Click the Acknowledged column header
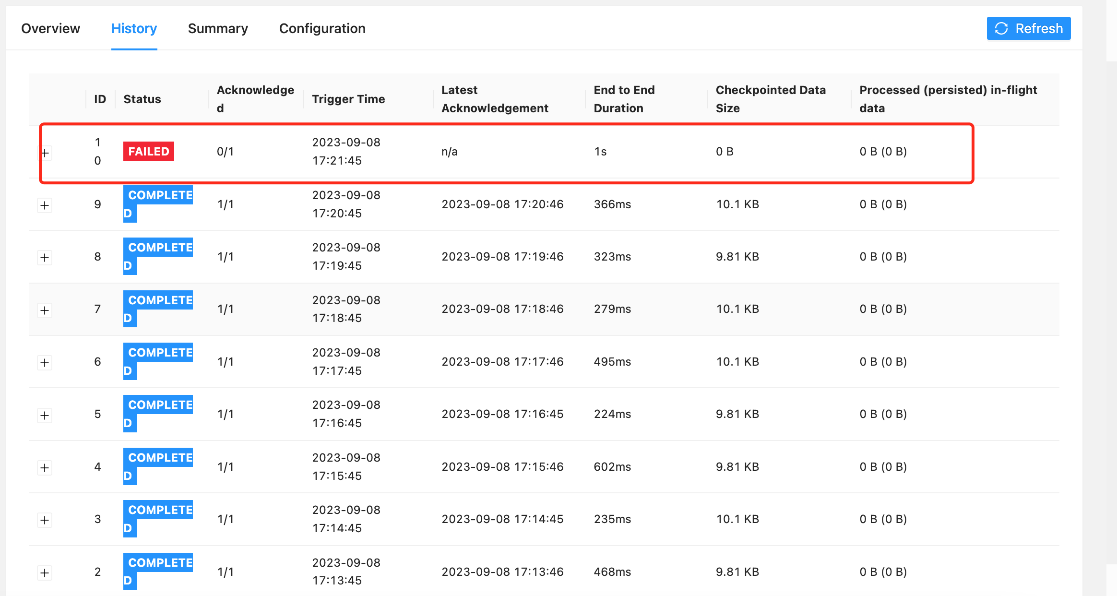1117x596 pixels. click(255, 99)
